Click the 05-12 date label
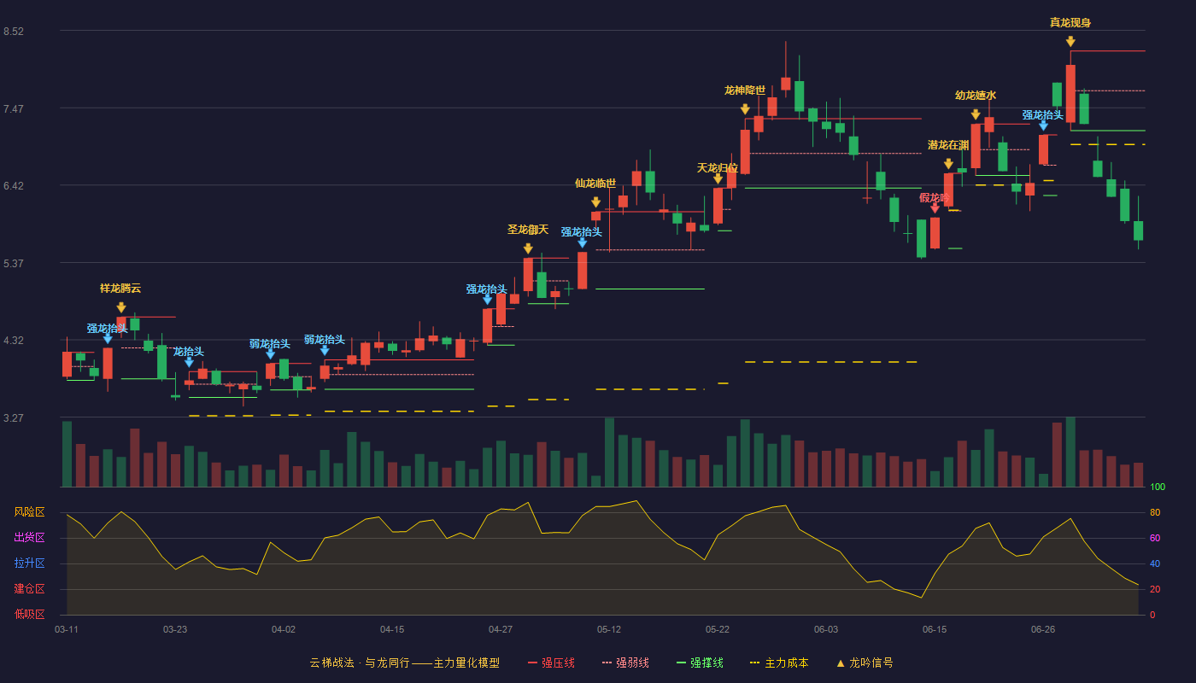The width and height of the screenshot is (1196, 683). 609,629
